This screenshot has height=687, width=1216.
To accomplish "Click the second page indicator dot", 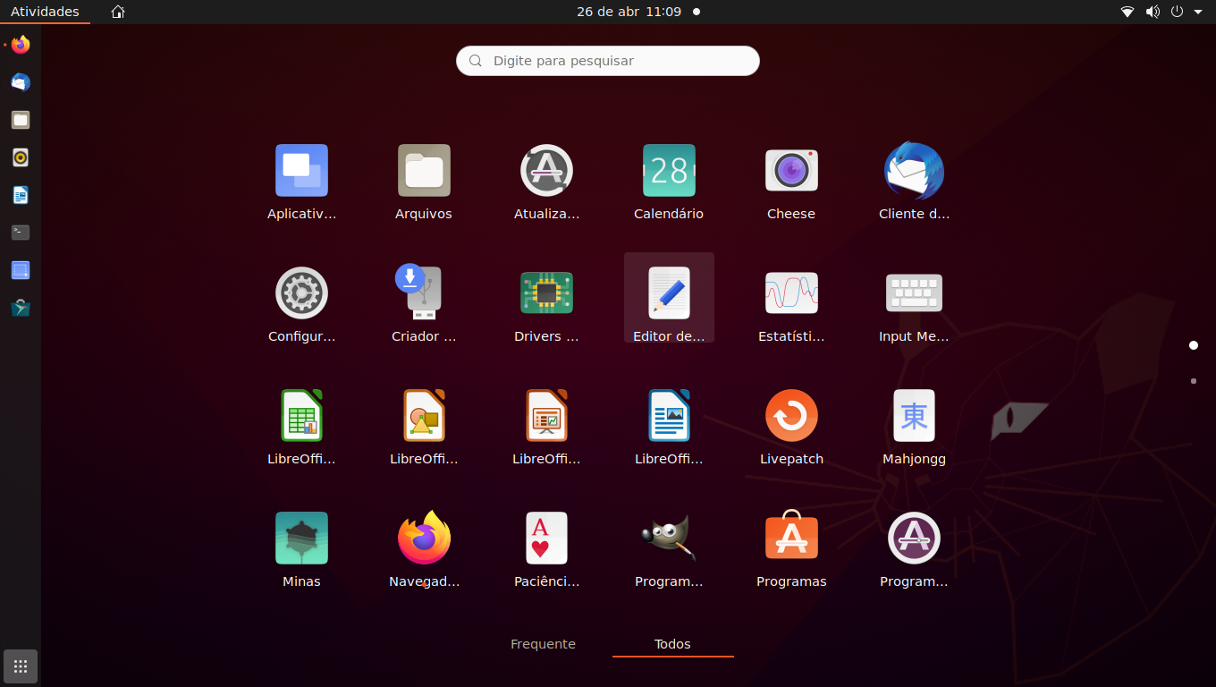I will [1193, 380].
